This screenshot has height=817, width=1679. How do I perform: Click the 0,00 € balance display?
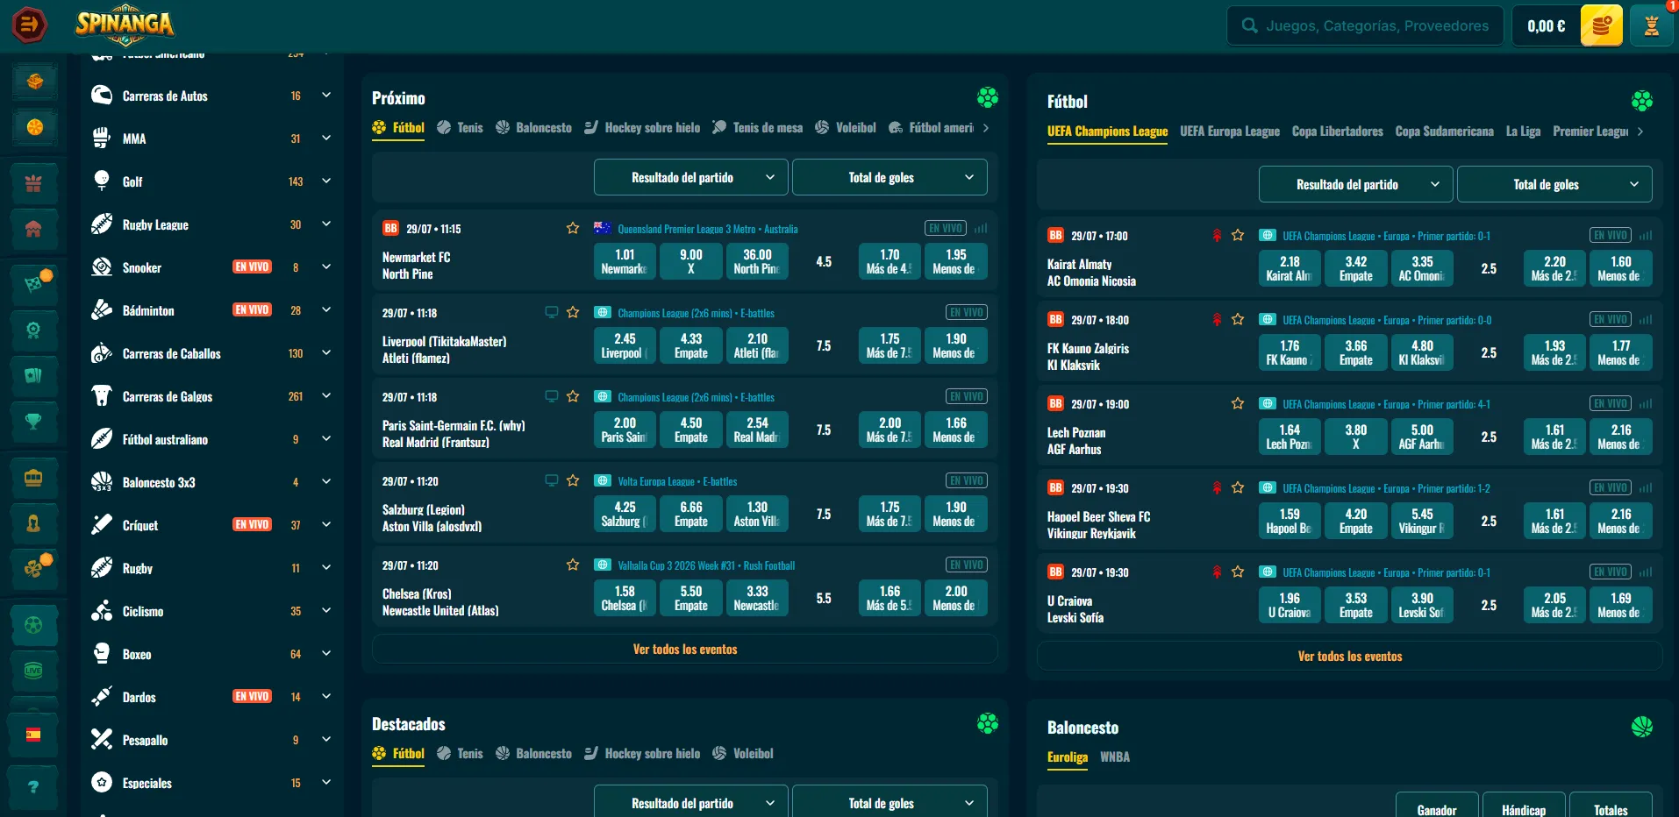1546,25
